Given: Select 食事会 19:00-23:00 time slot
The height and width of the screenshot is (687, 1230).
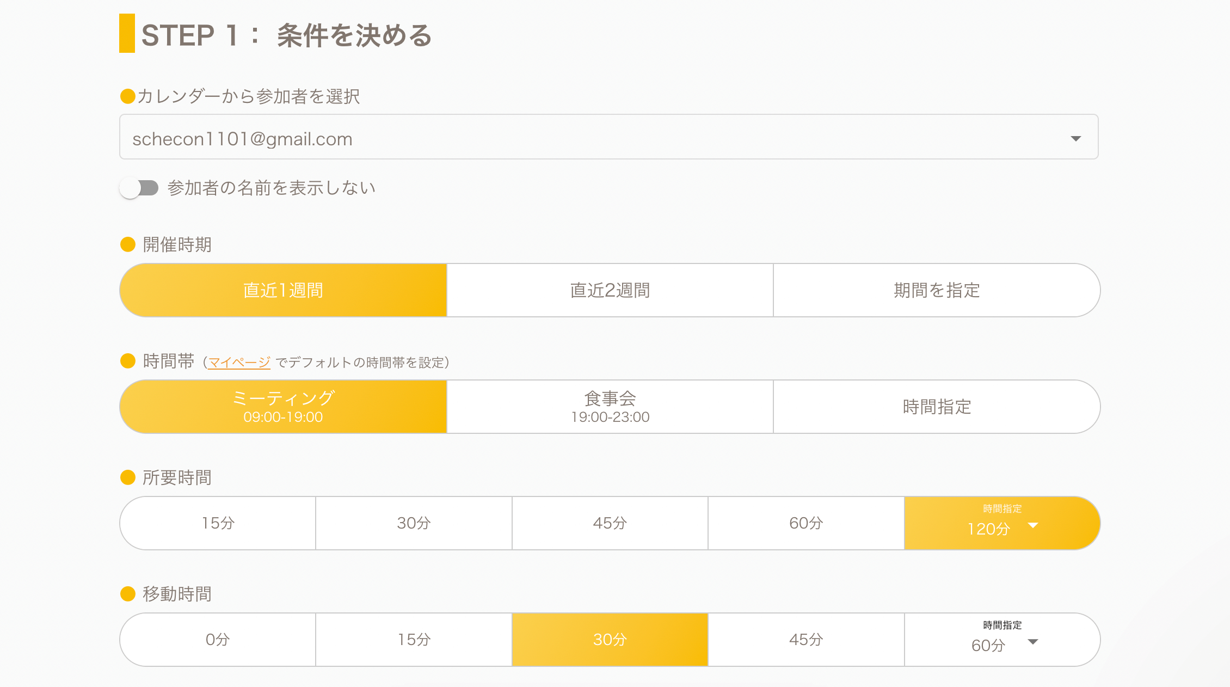Looking at the screenshot, I should pos(610,407).
